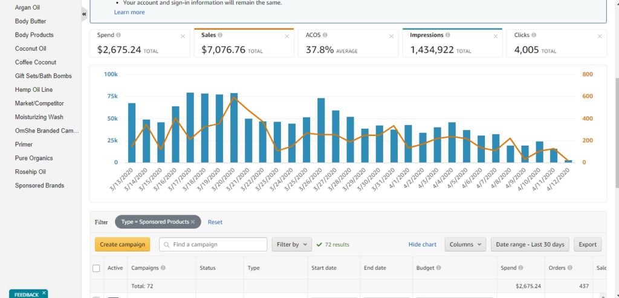This screenshot has height=298, width=619.
Task: Remove the Spend metric card
Action: tap(183, 36)
